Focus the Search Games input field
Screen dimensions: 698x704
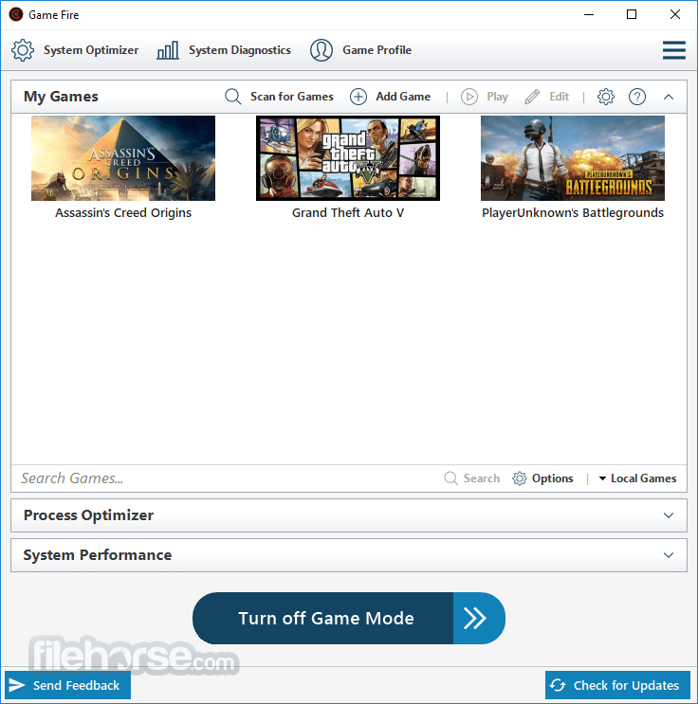pos(227,478)
